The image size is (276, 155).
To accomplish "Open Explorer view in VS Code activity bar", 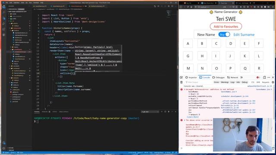I will [x=4, y=7].
